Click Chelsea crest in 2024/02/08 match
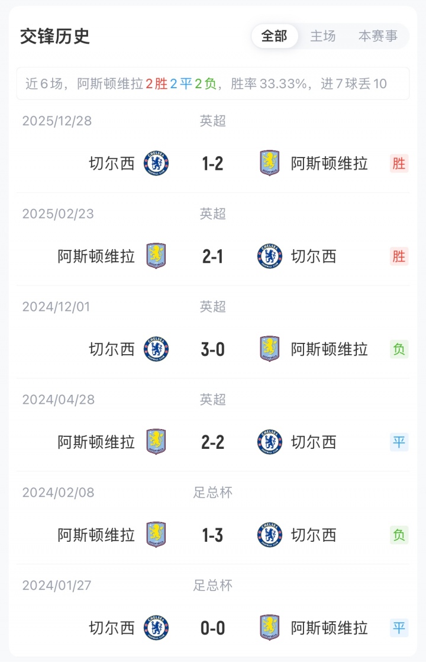426x662 pixels. tap(270, 535)
